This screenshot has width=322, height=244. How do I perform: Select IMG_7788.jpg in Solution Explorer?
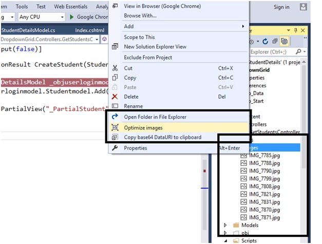click(x=264, y=163)
